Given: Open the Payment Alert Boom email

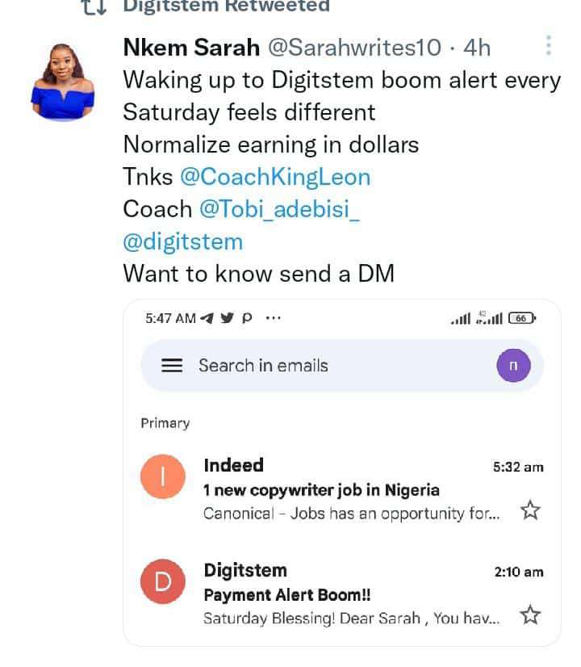Looking at the screenshot, I should [342, 594].
